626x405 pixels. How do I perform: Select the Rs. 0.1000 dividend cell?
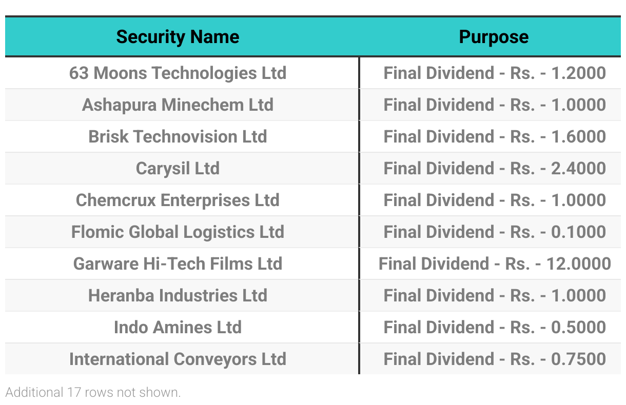coord(495,232)
